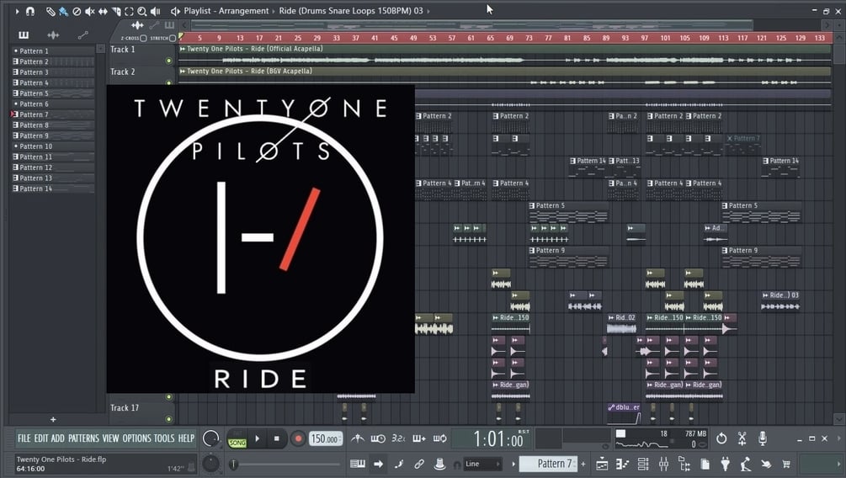Add a pattern with plus below the list
Viewport: 846px width, 478px height.
tap(53, 419)
